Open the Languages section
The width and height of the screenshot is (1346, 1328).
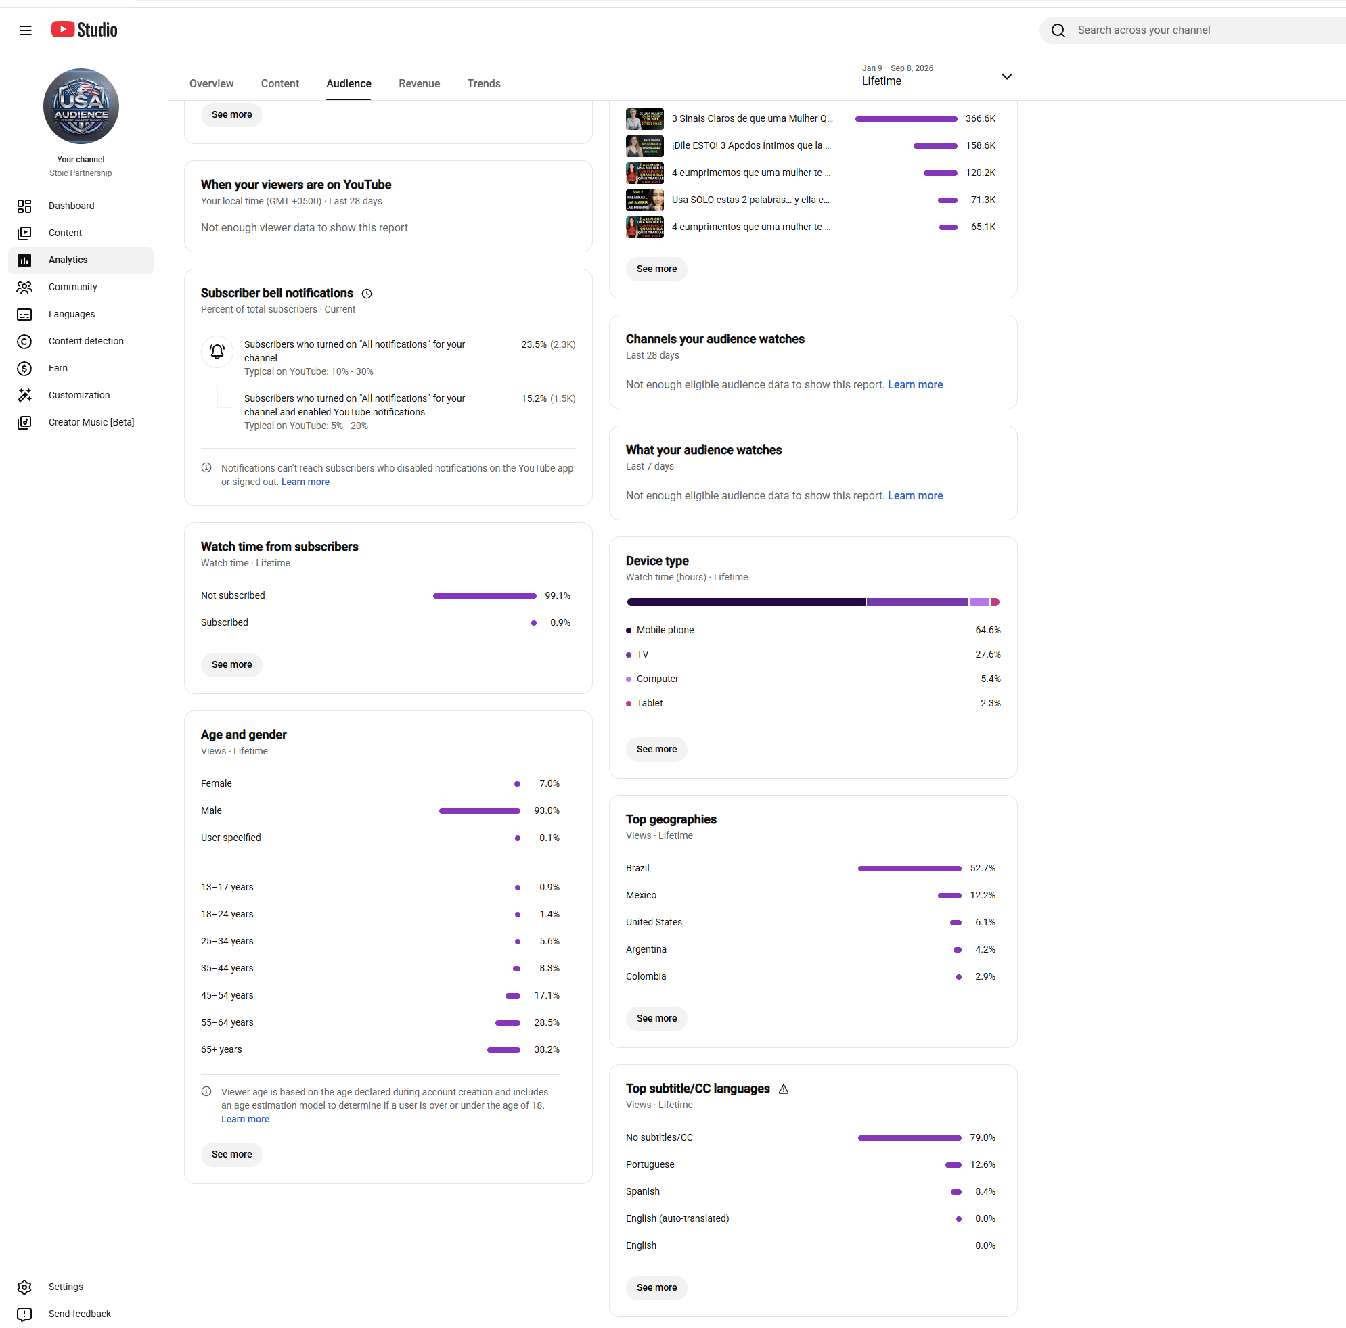[81, 315]
